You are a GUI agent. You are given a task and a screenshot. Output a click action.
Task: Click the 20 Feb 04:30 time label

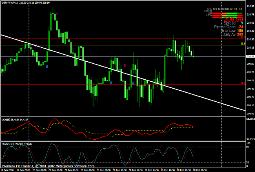pyautogui.click(x=71, y=170)
